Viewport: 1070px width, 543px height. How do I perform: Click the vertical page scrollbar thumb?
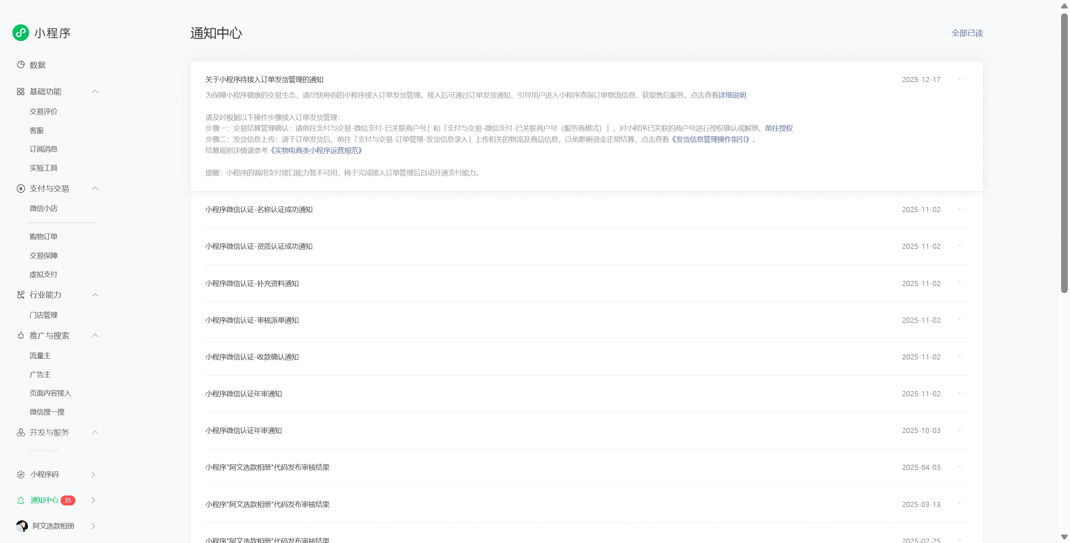[1064, 154]
